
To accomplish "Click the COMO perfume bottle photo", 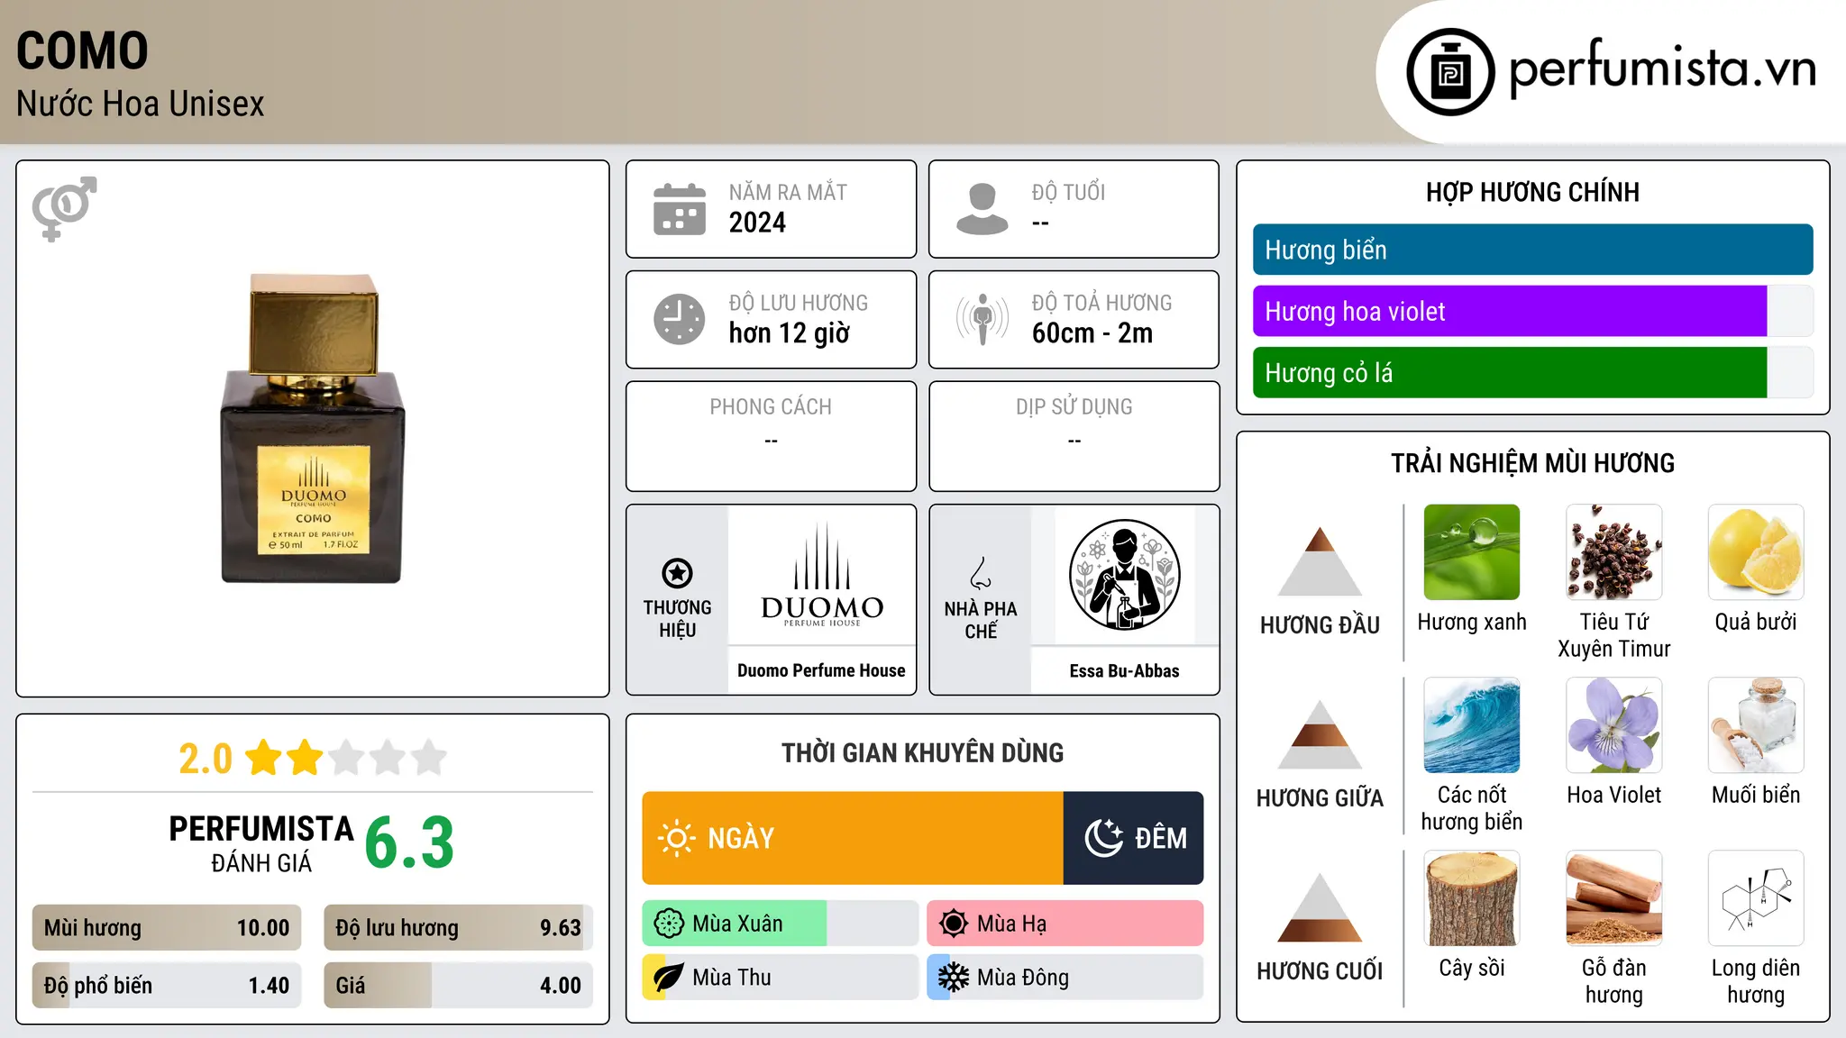I will [313, 428].
